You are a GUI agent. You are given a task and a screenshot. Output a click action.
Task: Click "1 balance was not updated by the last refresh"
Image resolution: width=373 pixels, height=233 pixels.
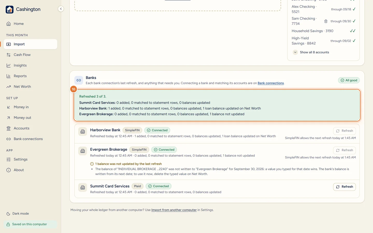tap(128, 164)
